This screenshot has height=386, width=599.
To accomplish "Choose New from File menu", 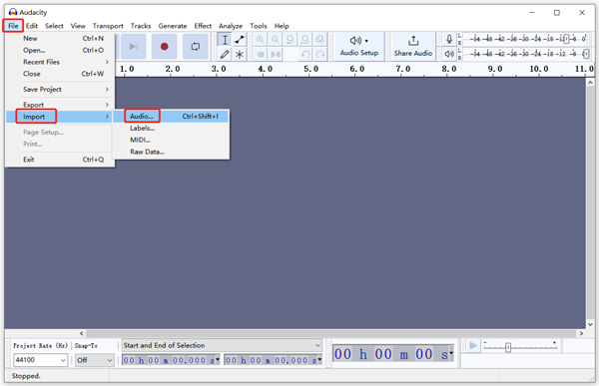I will [60, 38].
